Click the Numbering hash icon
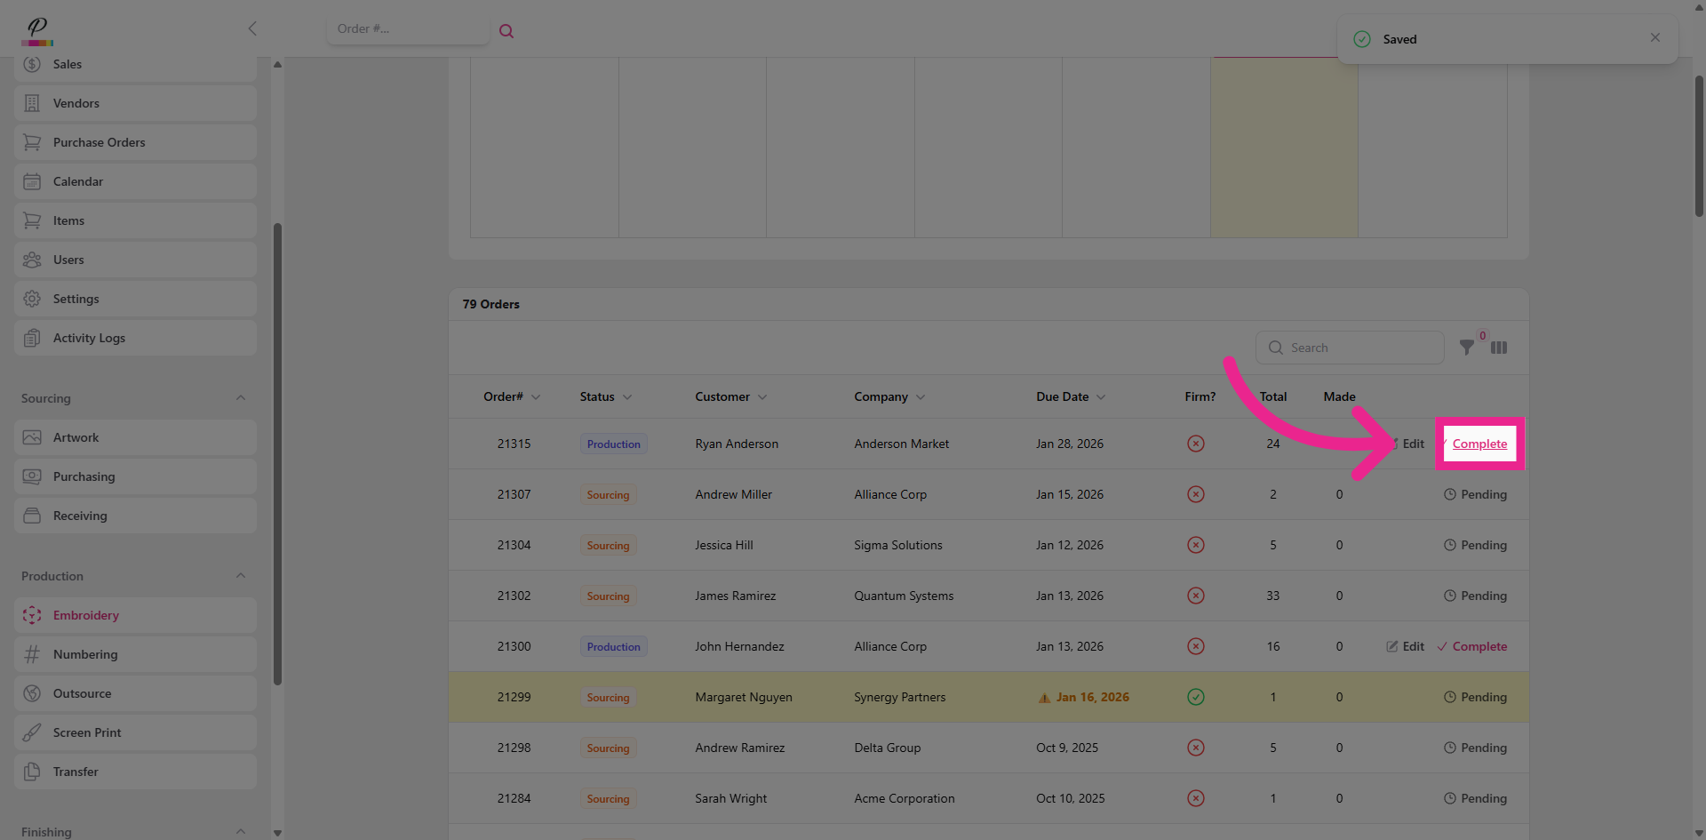This screenshot has height=840, width=1706. point(32,654)
